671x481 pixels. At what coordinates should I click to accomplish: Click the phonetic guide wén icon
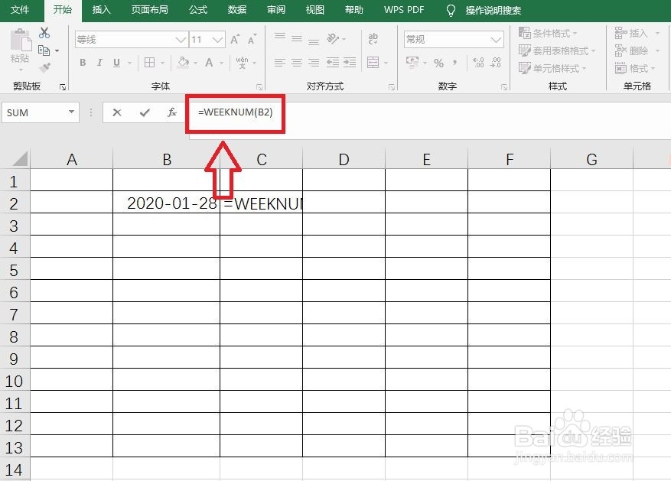tap(242, 63)
